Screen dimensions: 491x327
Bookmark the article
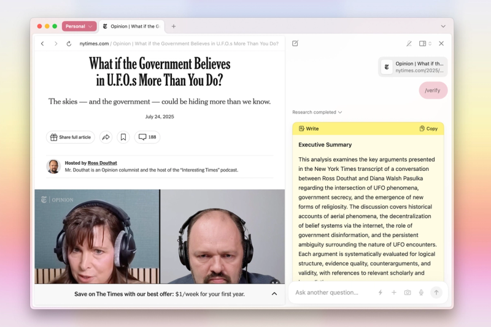123,137
